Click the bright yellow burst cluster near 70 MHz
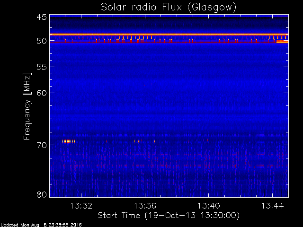Viewport: 303px width, 227px height. (69, 141)
